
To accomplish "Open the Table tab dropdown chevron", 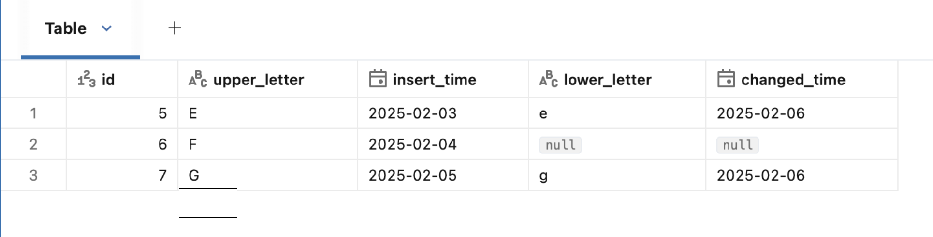I will pos(107,28).
